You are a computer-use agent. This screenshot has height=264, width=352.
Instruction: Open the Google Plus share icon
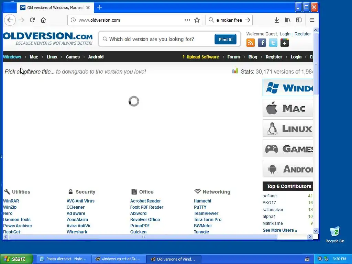click(x=284, y=43)
